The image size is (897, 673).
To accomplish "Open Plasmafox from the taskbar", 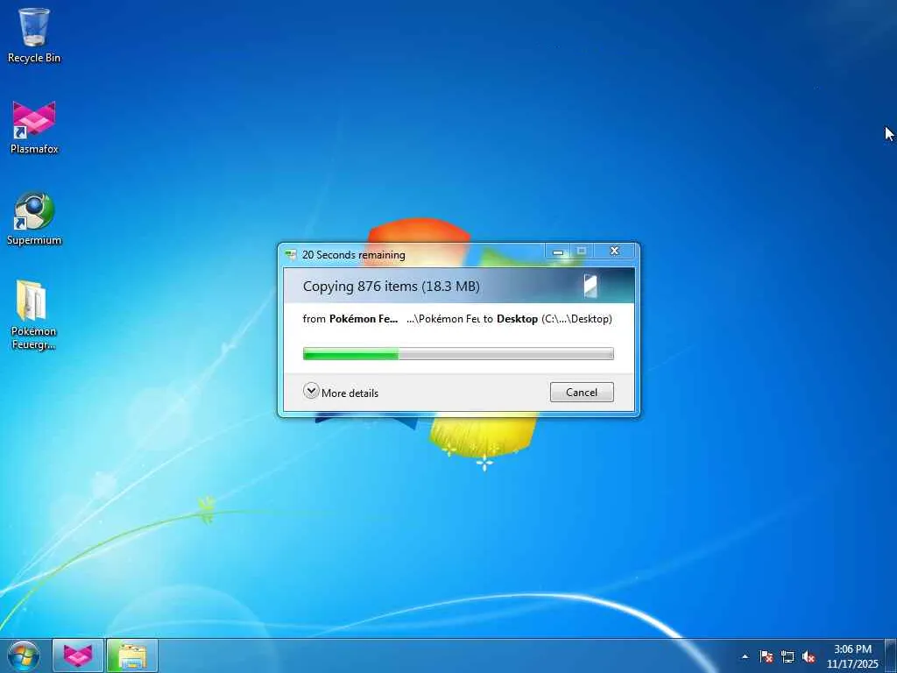I will click(78, 655).
